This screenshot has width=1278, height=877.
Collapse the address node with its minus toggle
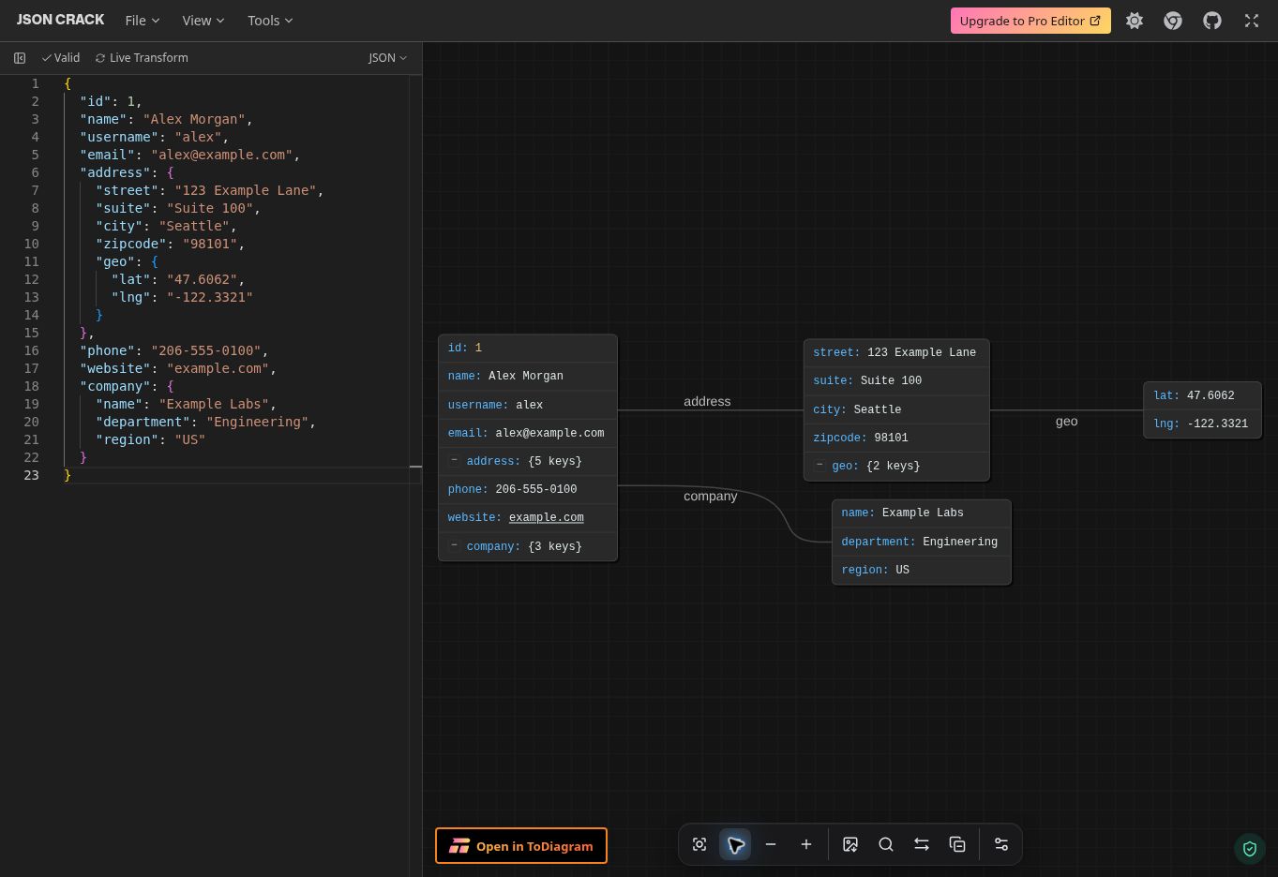tap(455, 461)
